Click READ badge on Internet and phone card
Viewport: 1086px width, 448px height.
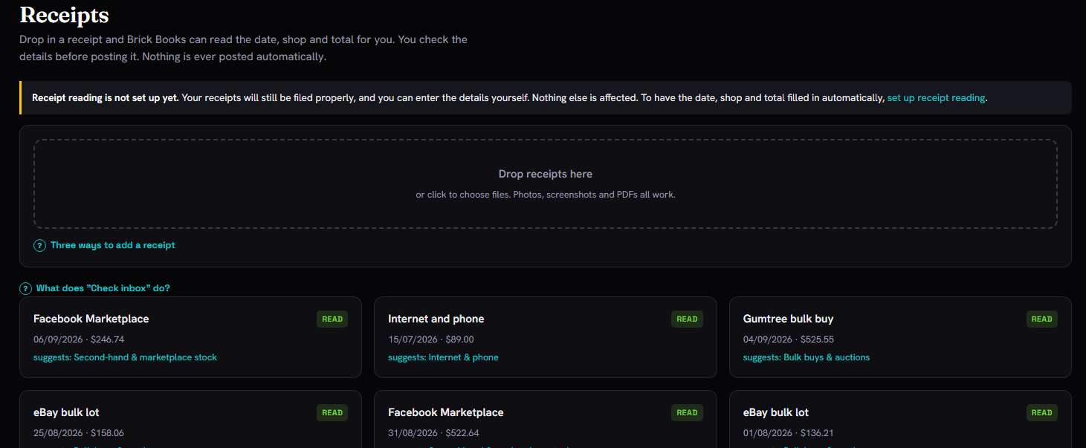coord(687,319)
